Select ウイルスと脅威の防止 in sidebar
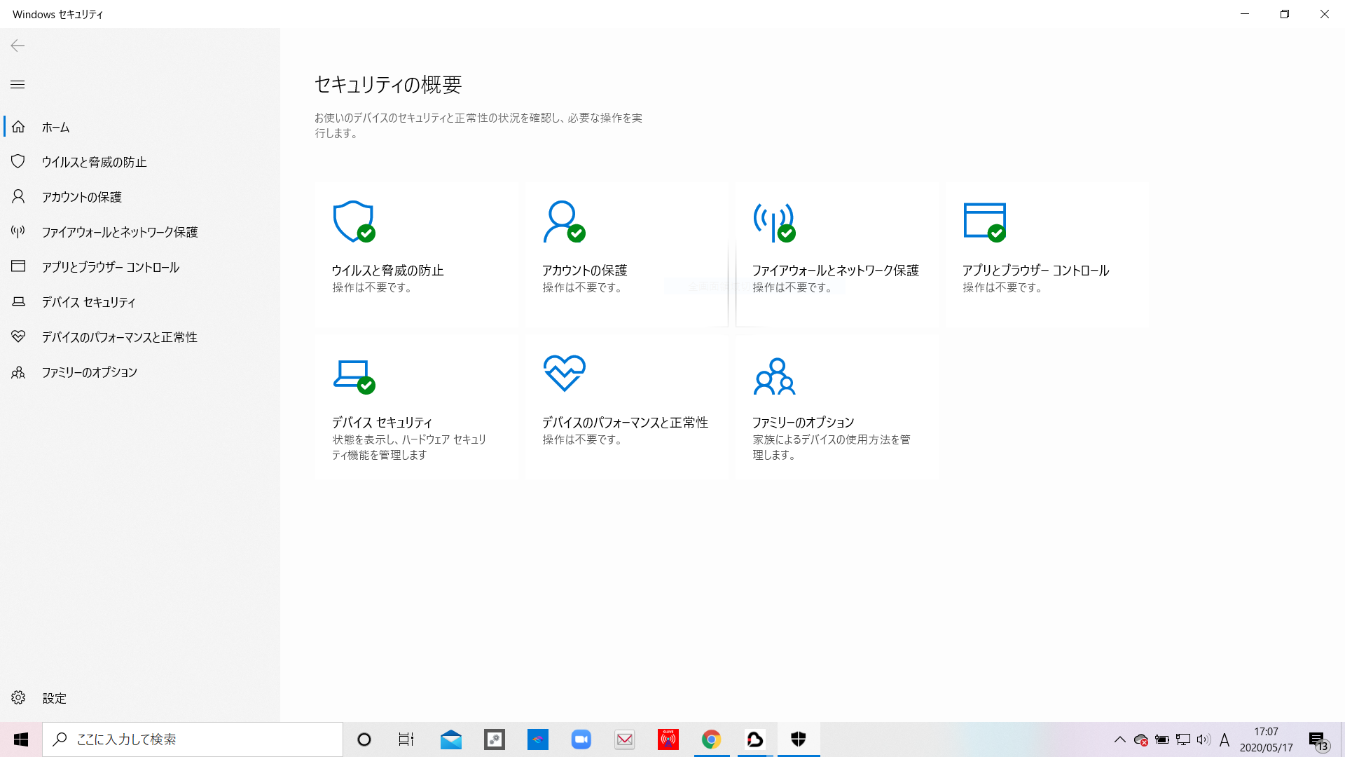This screenshot has height=757, width=1345. click(x=94, y=162)
